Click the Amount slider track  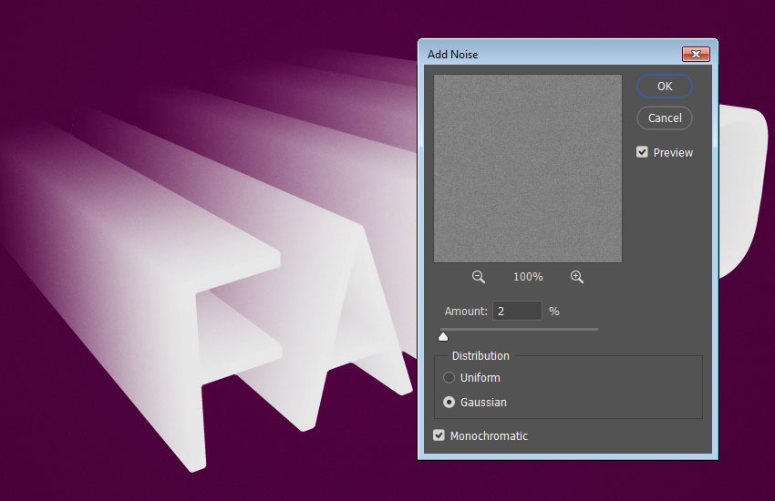click(x=519, y=329)
